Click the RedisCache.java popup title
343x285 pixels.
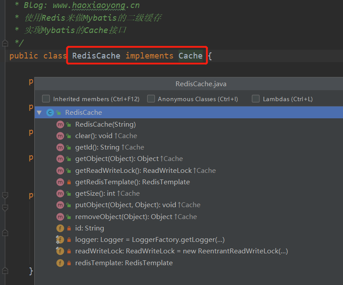[201, 84]
